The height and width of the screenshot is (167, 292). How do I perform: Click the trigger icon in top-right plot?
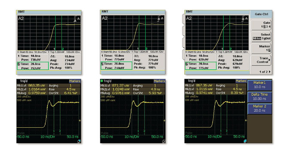244,19
